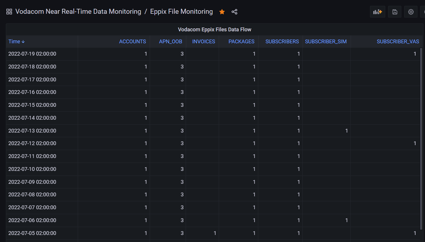Click the table's vertical scrollbar

pos(421,139)
